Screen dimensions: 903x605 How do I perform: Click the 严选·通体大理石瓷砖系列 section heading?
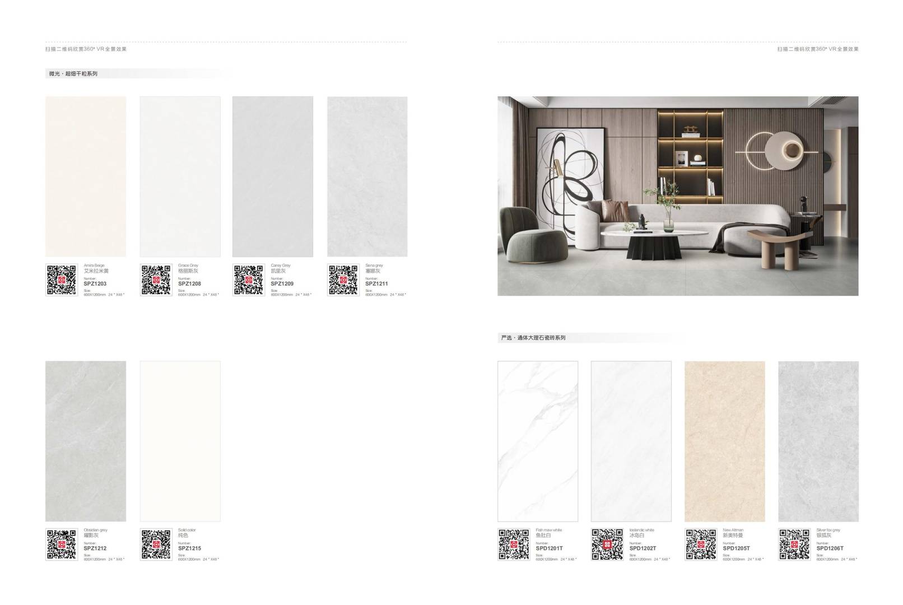coord(533,338)
